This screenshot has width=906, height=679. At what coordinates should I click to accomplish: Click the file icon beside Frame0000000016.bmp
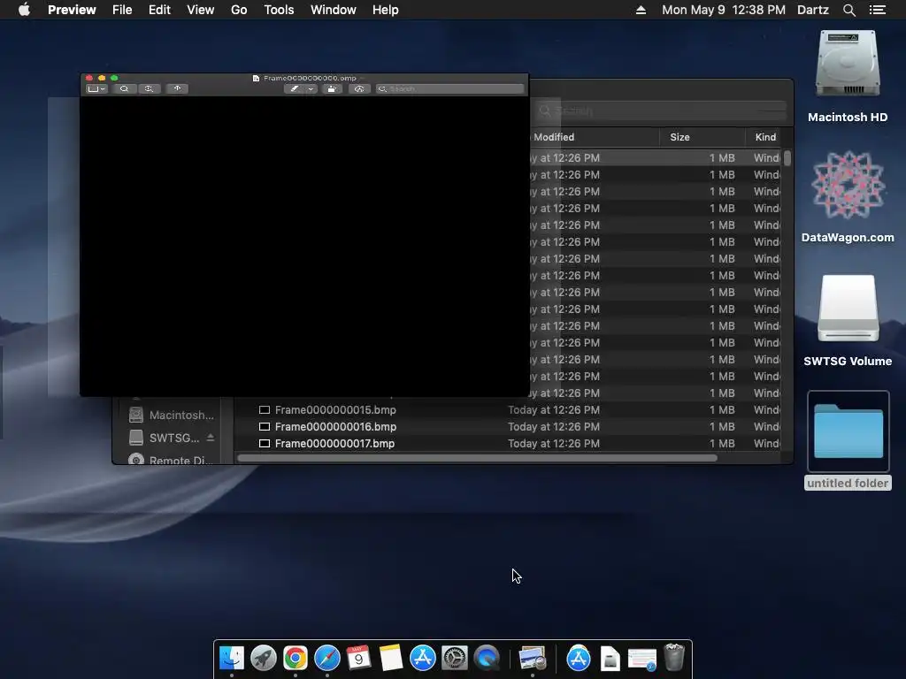point(265,427)
